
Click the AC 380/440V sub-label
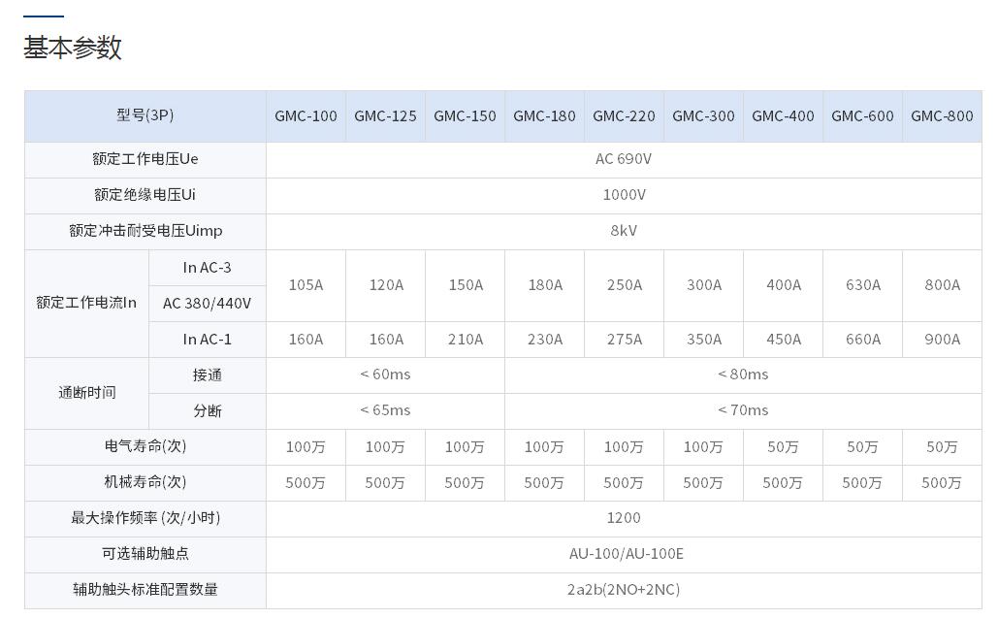207,304
